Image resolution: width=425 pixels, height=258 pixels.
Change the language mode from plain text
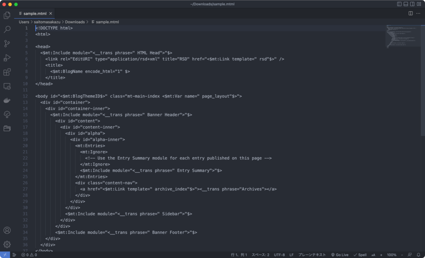click(312, 255)
